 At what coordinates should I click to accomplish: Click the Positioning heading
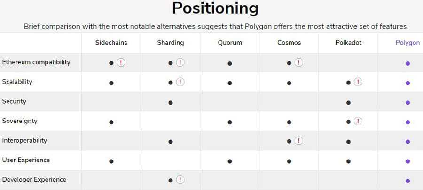tap(215, 8)
